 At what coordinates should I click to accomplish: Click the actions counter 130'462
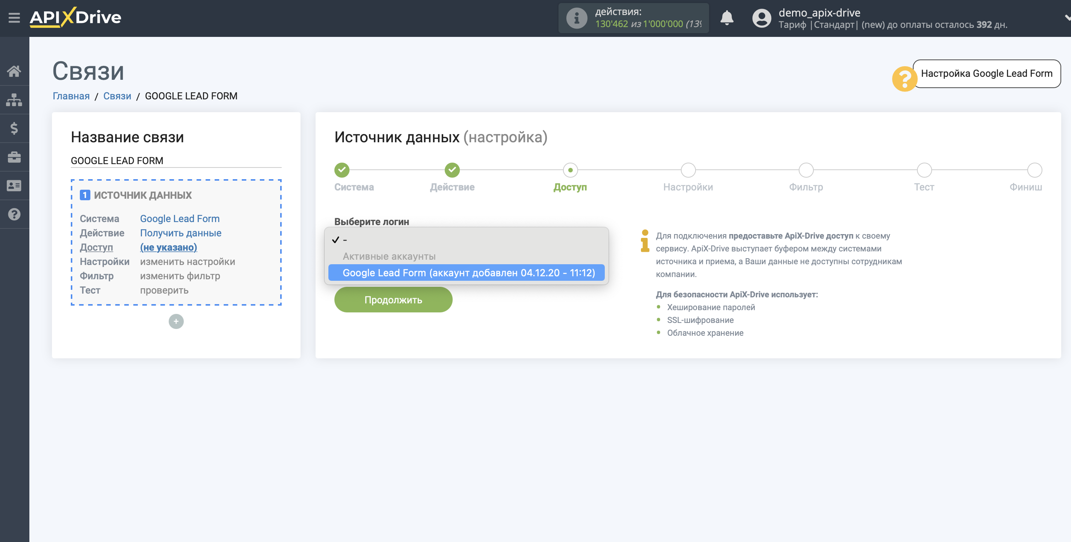(x=611, y=24)
